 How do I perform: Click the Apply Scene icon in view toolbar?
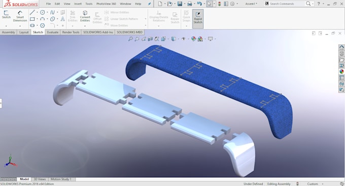(200, 39)
